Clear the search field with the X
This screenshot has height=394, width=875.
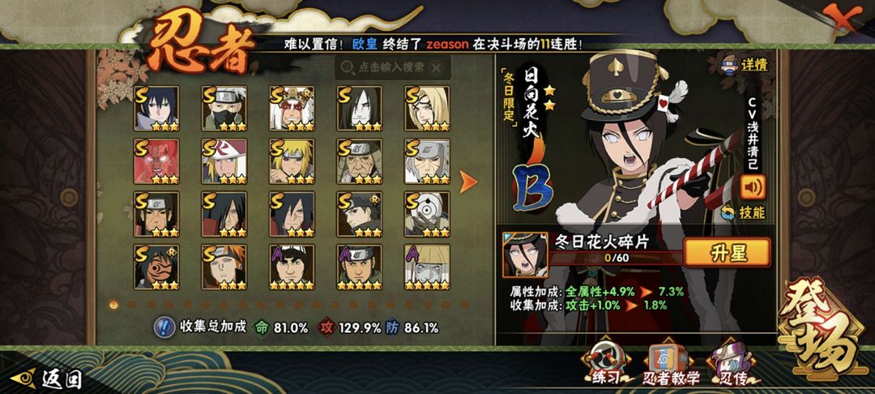(437, 68)
